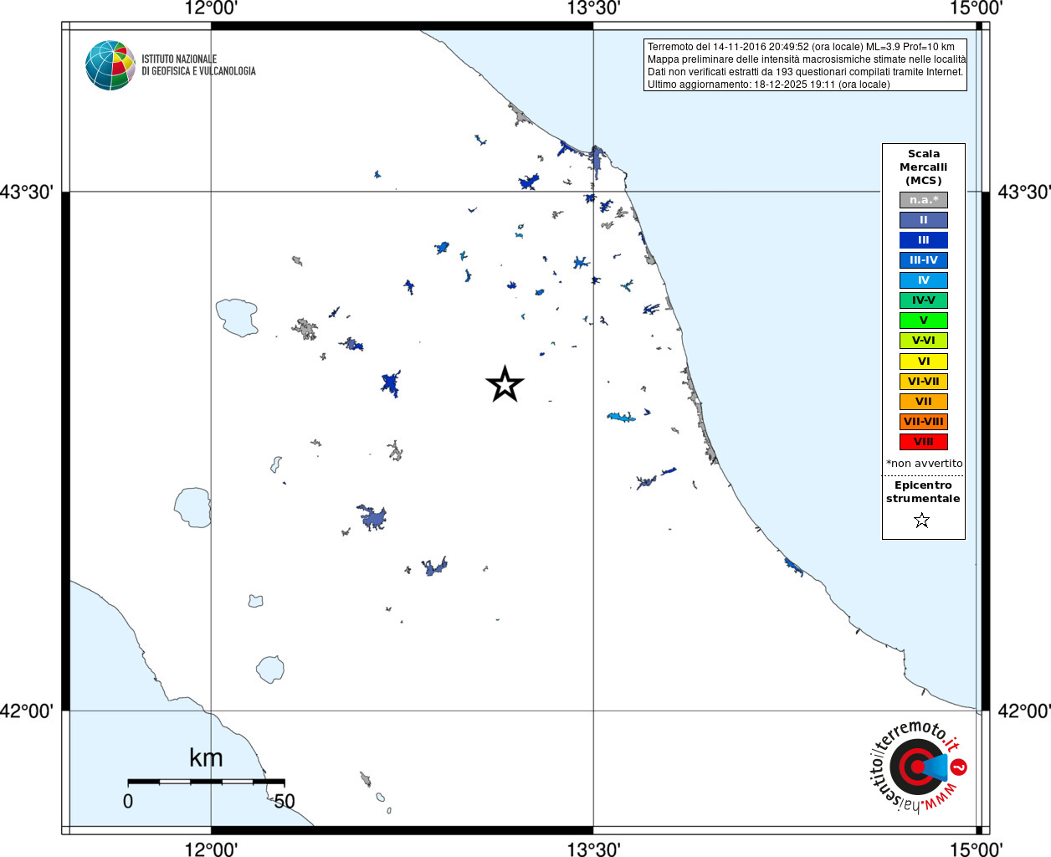Screen dimensions: 1051x857
Task: Click the 'Mappa preliminare delle intensità' line
Action: click(x=807, y=59)
